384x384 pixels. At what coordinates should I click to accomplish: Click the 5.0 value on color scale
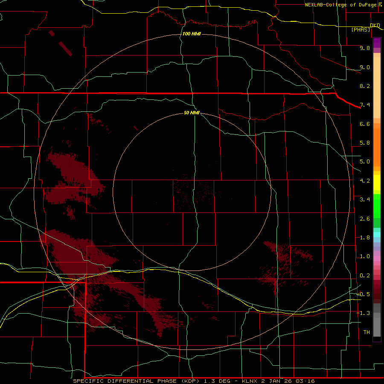pyautogui.click(x=365, y=162)
